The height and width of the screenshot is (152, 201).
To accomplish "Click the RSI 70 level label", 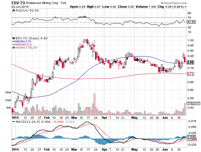I will click(190, 17).
